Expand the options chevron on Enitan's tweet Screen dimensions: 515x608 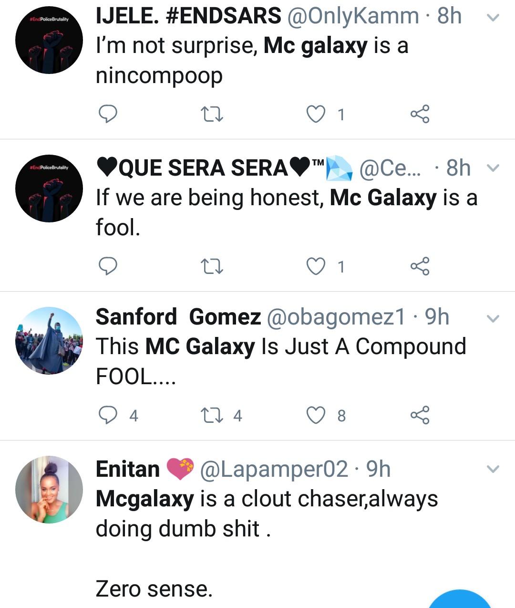click(493, 469)
